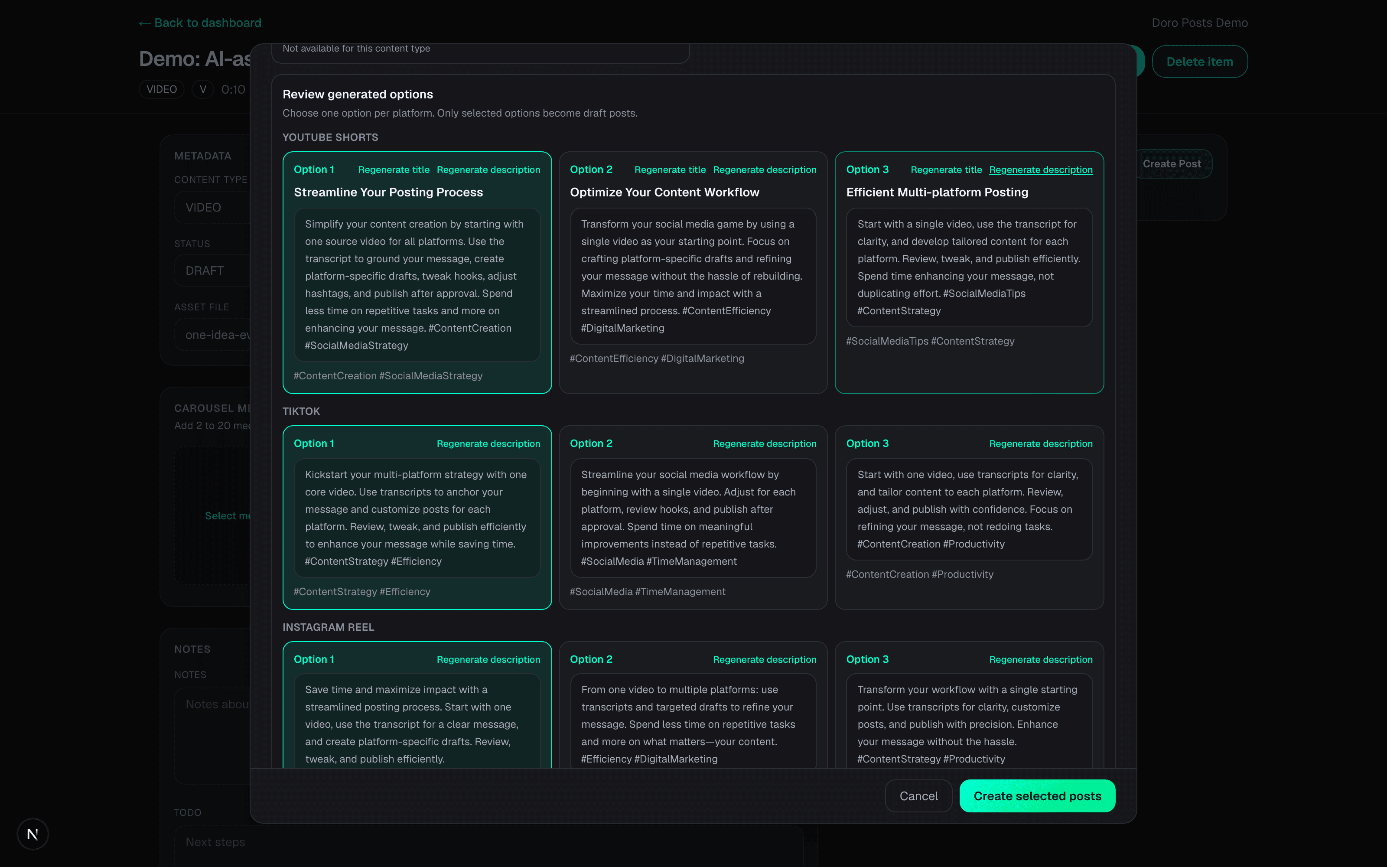
Task: Click the 'V' badge next to VIDEO tag
Action: tap(203, 89)
